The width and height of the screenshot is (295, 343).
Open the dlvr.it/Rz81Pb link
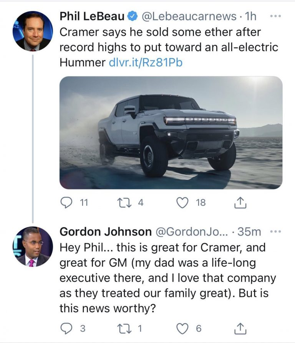click(146, 62)
